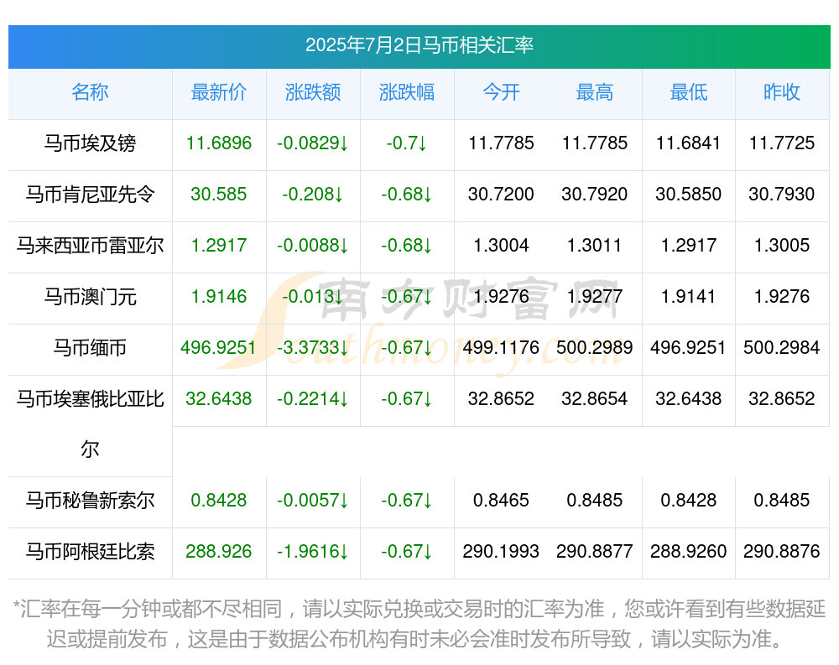Viewport: 839px width, 665px height.
Task: Select high value 290.8877
Action: (x=595, y=552)
